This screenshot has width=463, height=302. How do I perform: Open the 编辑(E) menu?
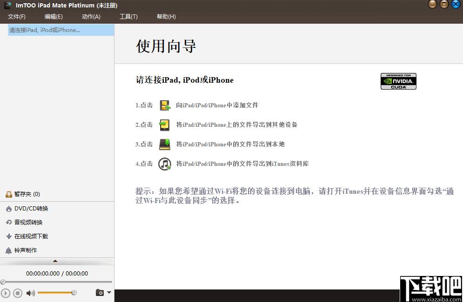(x=54, y=17)
